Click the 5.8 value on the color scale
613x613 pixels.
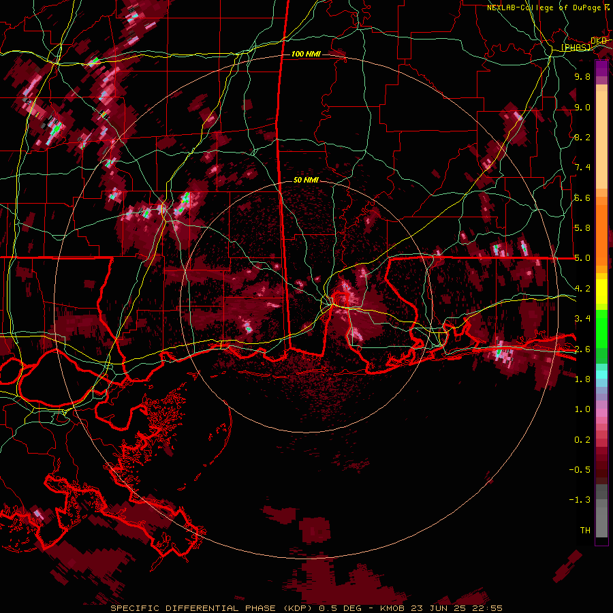[x=582, y=228]
